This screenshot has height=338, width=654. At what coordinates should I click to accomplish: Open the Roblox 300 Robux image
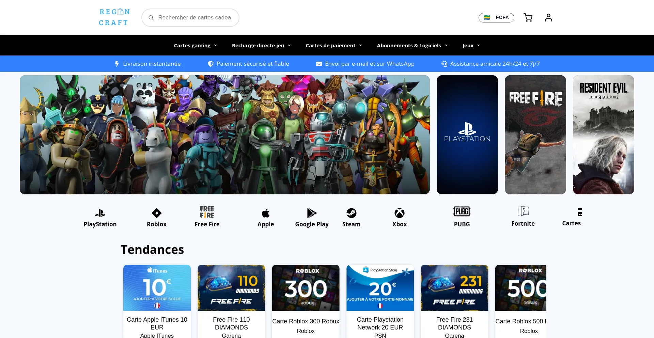306,288
